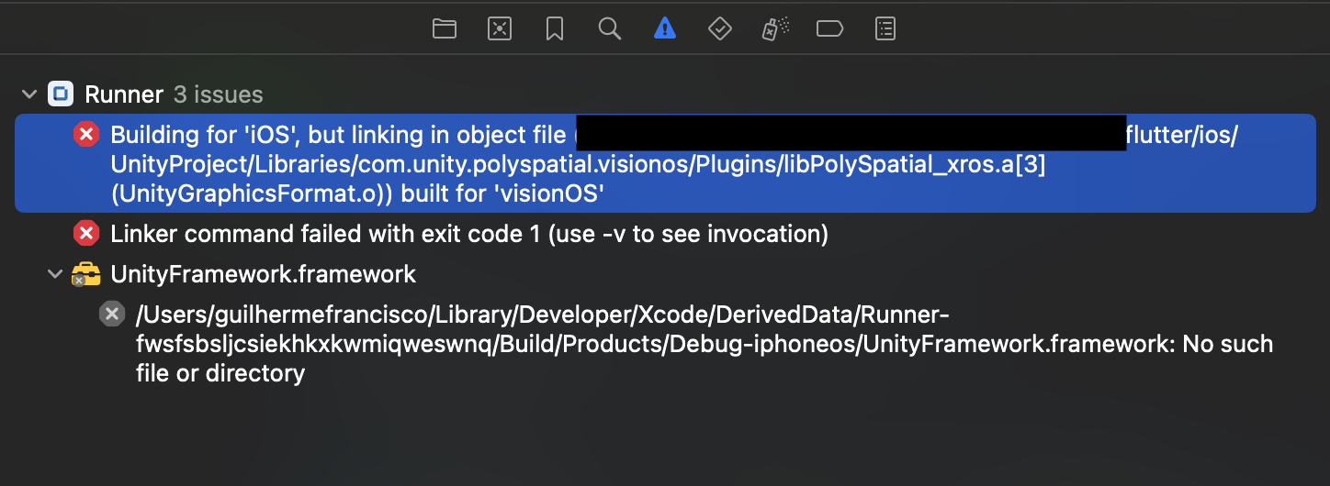This screenshot has width=1330, height=486.
Task: Show the Bookmark navigator
Action: pyautogui.click(x=555, y=29)
